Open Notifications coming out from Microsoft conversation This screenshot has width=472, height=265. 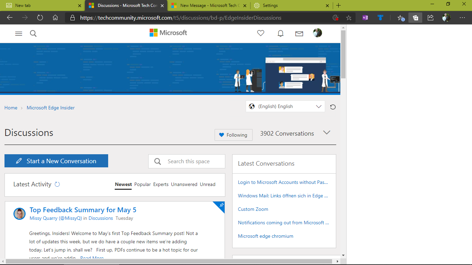point(283,223)
